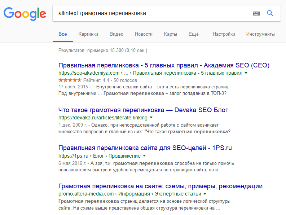Open Инструменты search tools
The height and width of the screenshot is (215, 286).
point(260,34)
